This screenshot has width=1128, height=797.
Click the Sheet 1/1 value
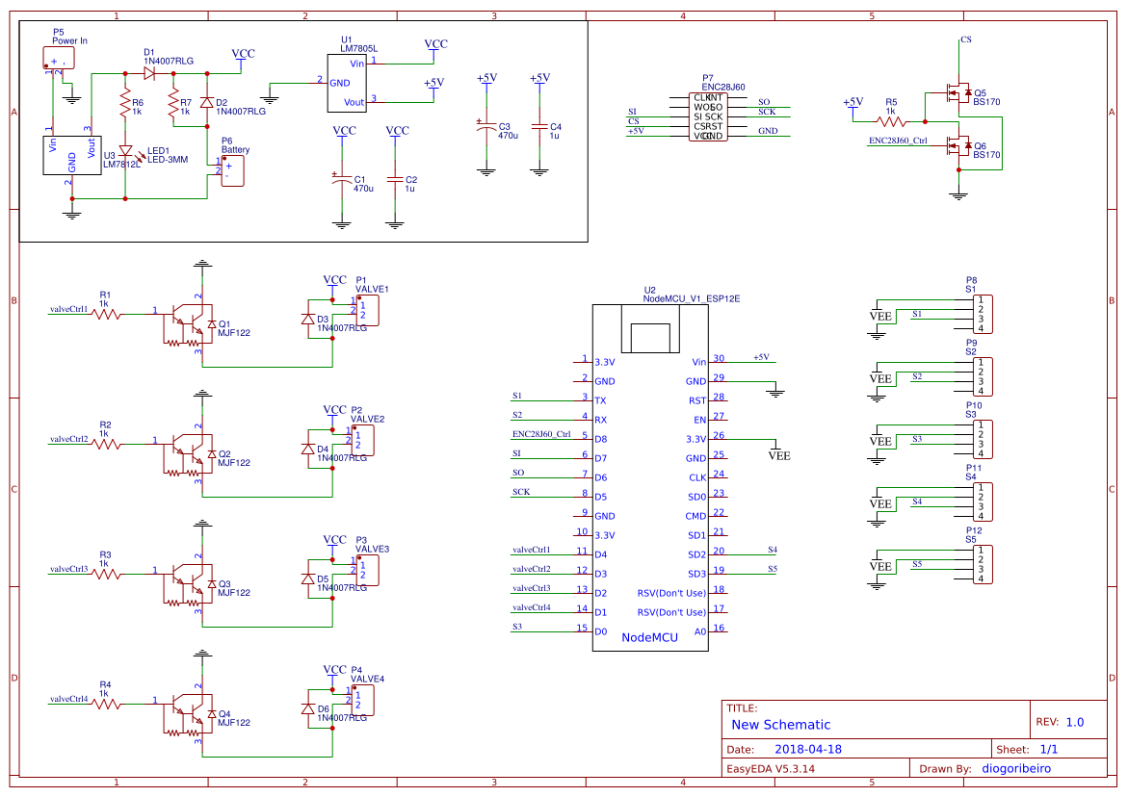tap(1049, 749)
